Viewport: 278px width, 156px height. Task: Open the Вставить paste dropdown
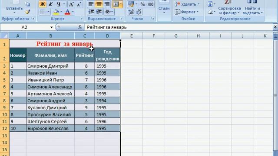click(14, 13)
